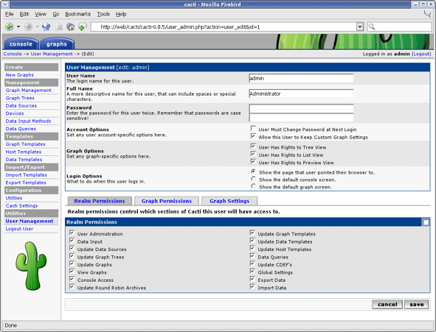Click the save button
This screenshot has width=436, height=332.
tap(417, 304)
